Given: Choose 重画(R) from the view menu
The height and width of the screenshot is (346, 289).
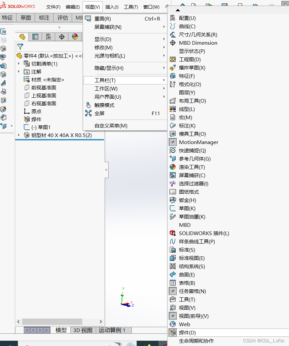Looking at the screenshot, I should coord(125,19).
